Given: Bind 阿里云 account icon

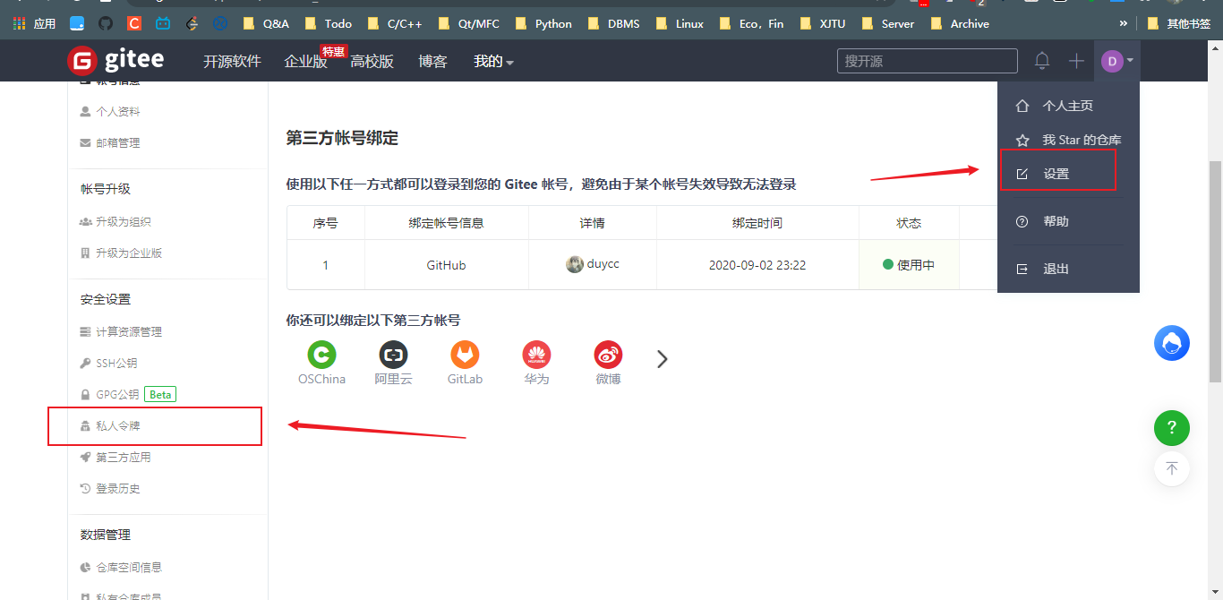Looking at the screenshot, I should pyautogui.click(x=393, y=355).
